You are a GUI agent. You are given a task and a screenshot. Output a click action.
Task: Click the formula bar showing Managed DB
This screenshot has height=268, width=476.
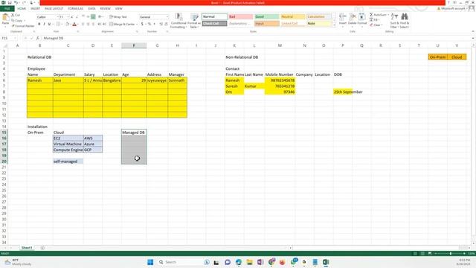point(255,38)
